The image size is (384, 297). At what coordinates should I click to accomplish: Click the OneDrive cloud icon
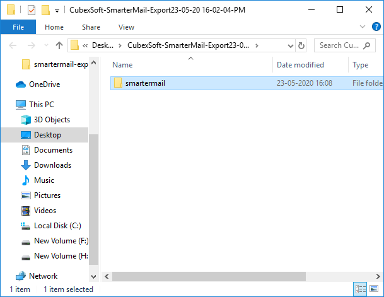coord(21,84)
